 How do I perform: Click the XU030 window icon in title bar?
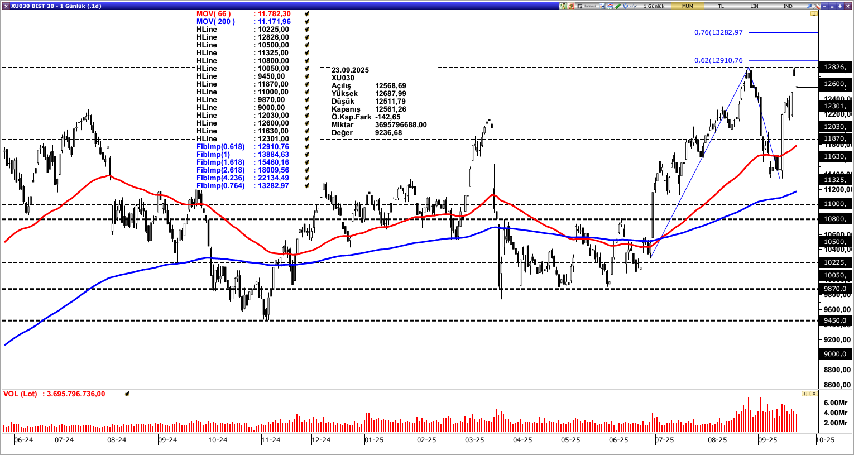click(6, 6)
